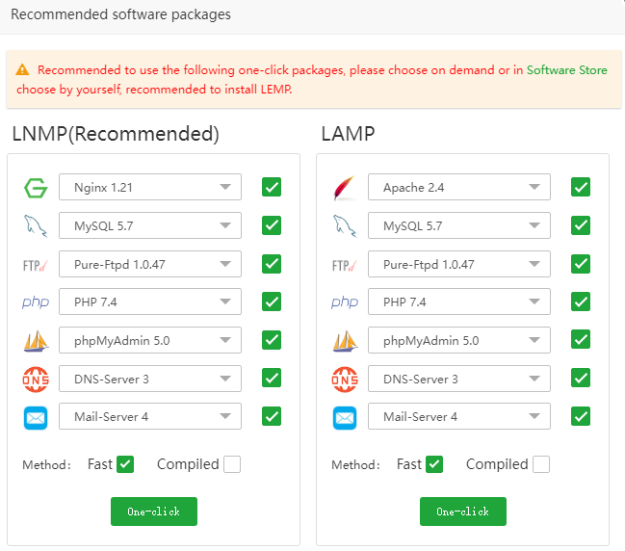Click One-click install button for LNMP
Viewport: 625px width, 551px height.
click(x=154, y=512)
